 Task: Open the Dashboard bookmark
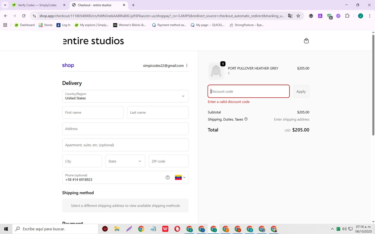pyautogui.click(x=25, y=25)
